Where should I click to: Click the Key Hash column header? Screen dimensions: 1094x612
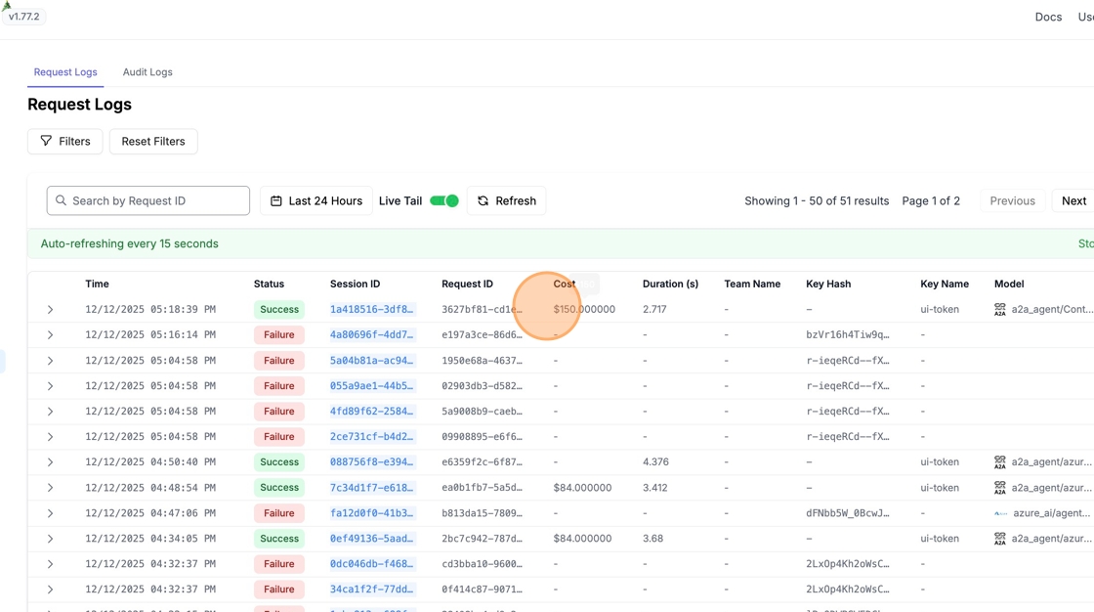tap(828, 284)
